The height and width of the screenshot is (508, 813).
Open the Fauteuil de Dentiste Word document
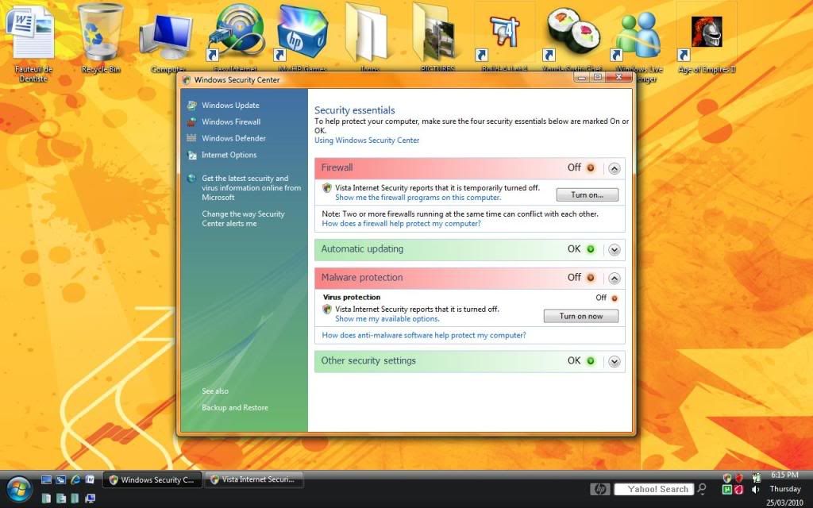tap(33, 44)
